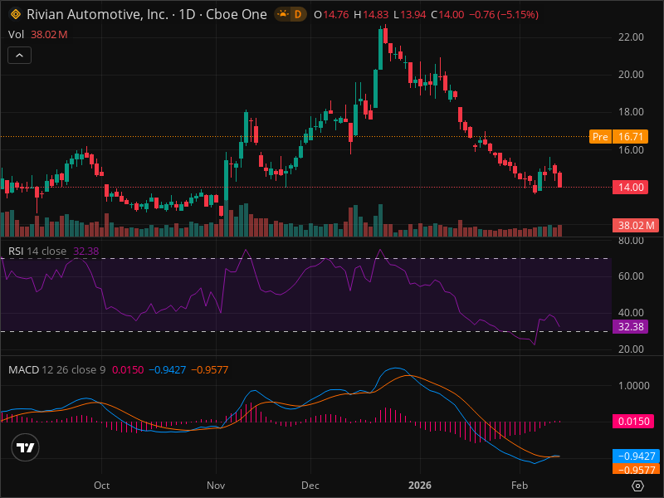
Task: Select the RSI 14 close legend
Action: tap(54, 251)
